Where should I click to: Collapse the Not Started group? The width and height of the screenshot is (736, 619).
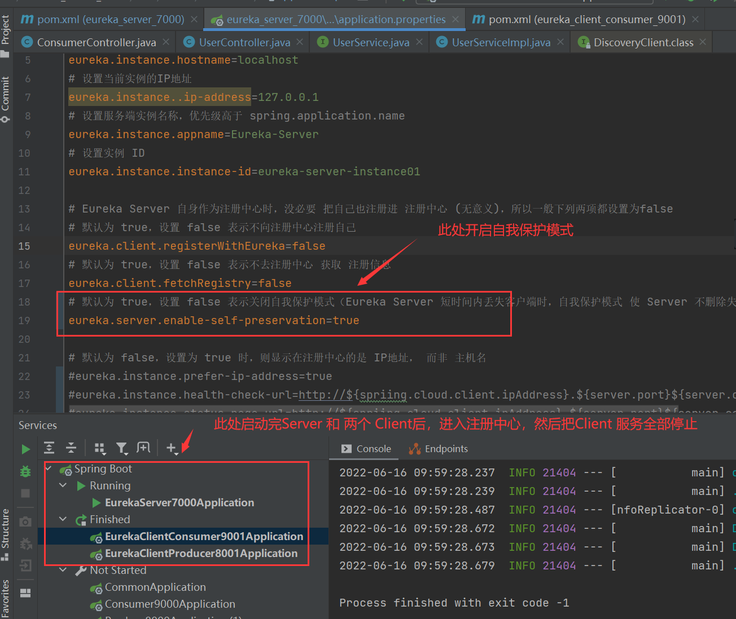click(x=63, y=570)
